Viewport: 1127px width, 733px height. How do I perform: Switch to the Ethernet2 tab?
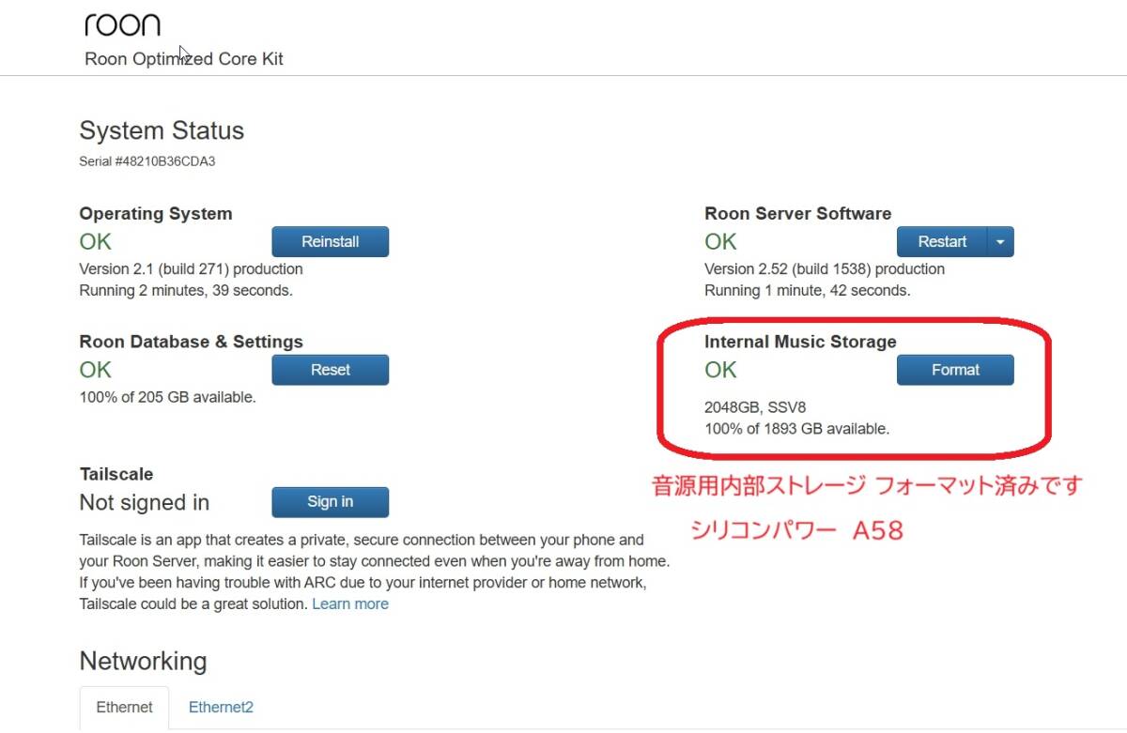(x=221, y=708)
